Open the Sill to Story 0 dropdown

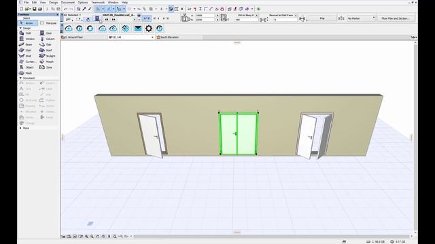pos(256,15)
